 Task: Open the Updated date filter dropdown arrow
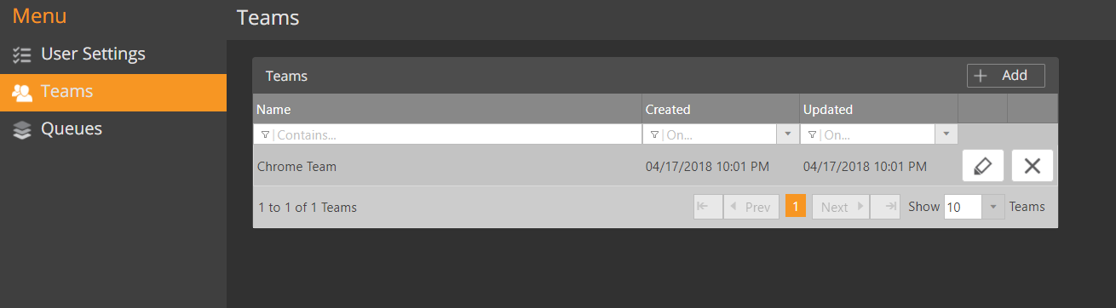(x=946, y=134)
